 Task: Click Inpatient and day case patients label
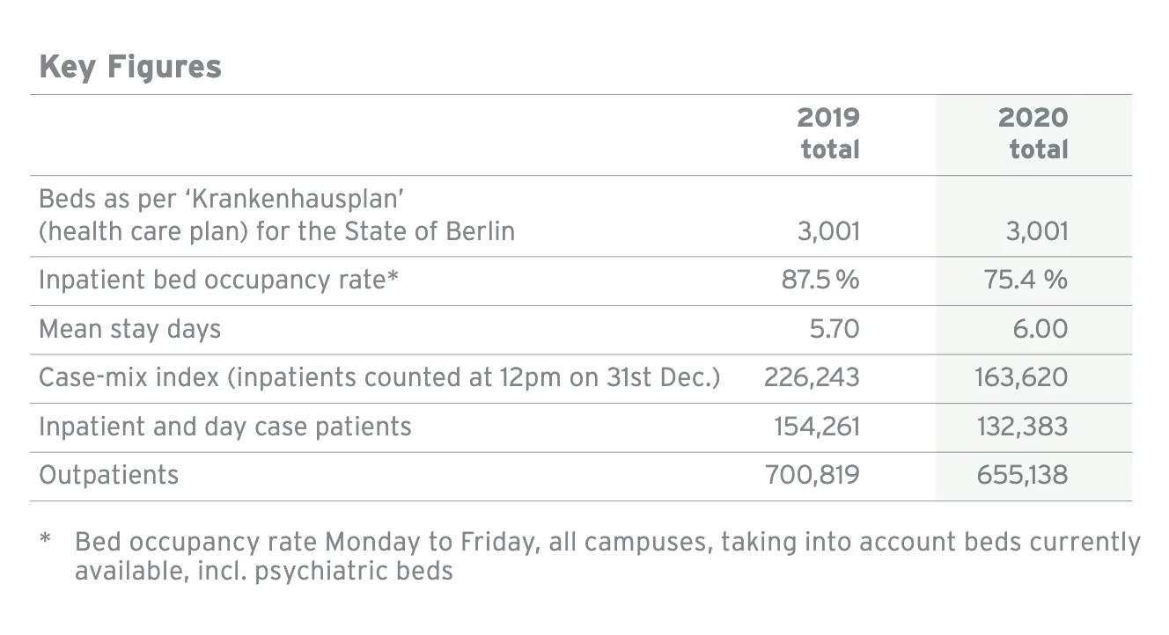[x=225, y=427]
